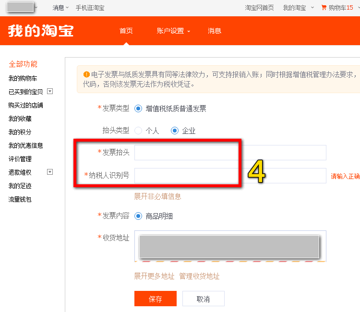Open the 账户设置 dropdown menu
Screen dimensions: 360x312
[x=173, y=31]
